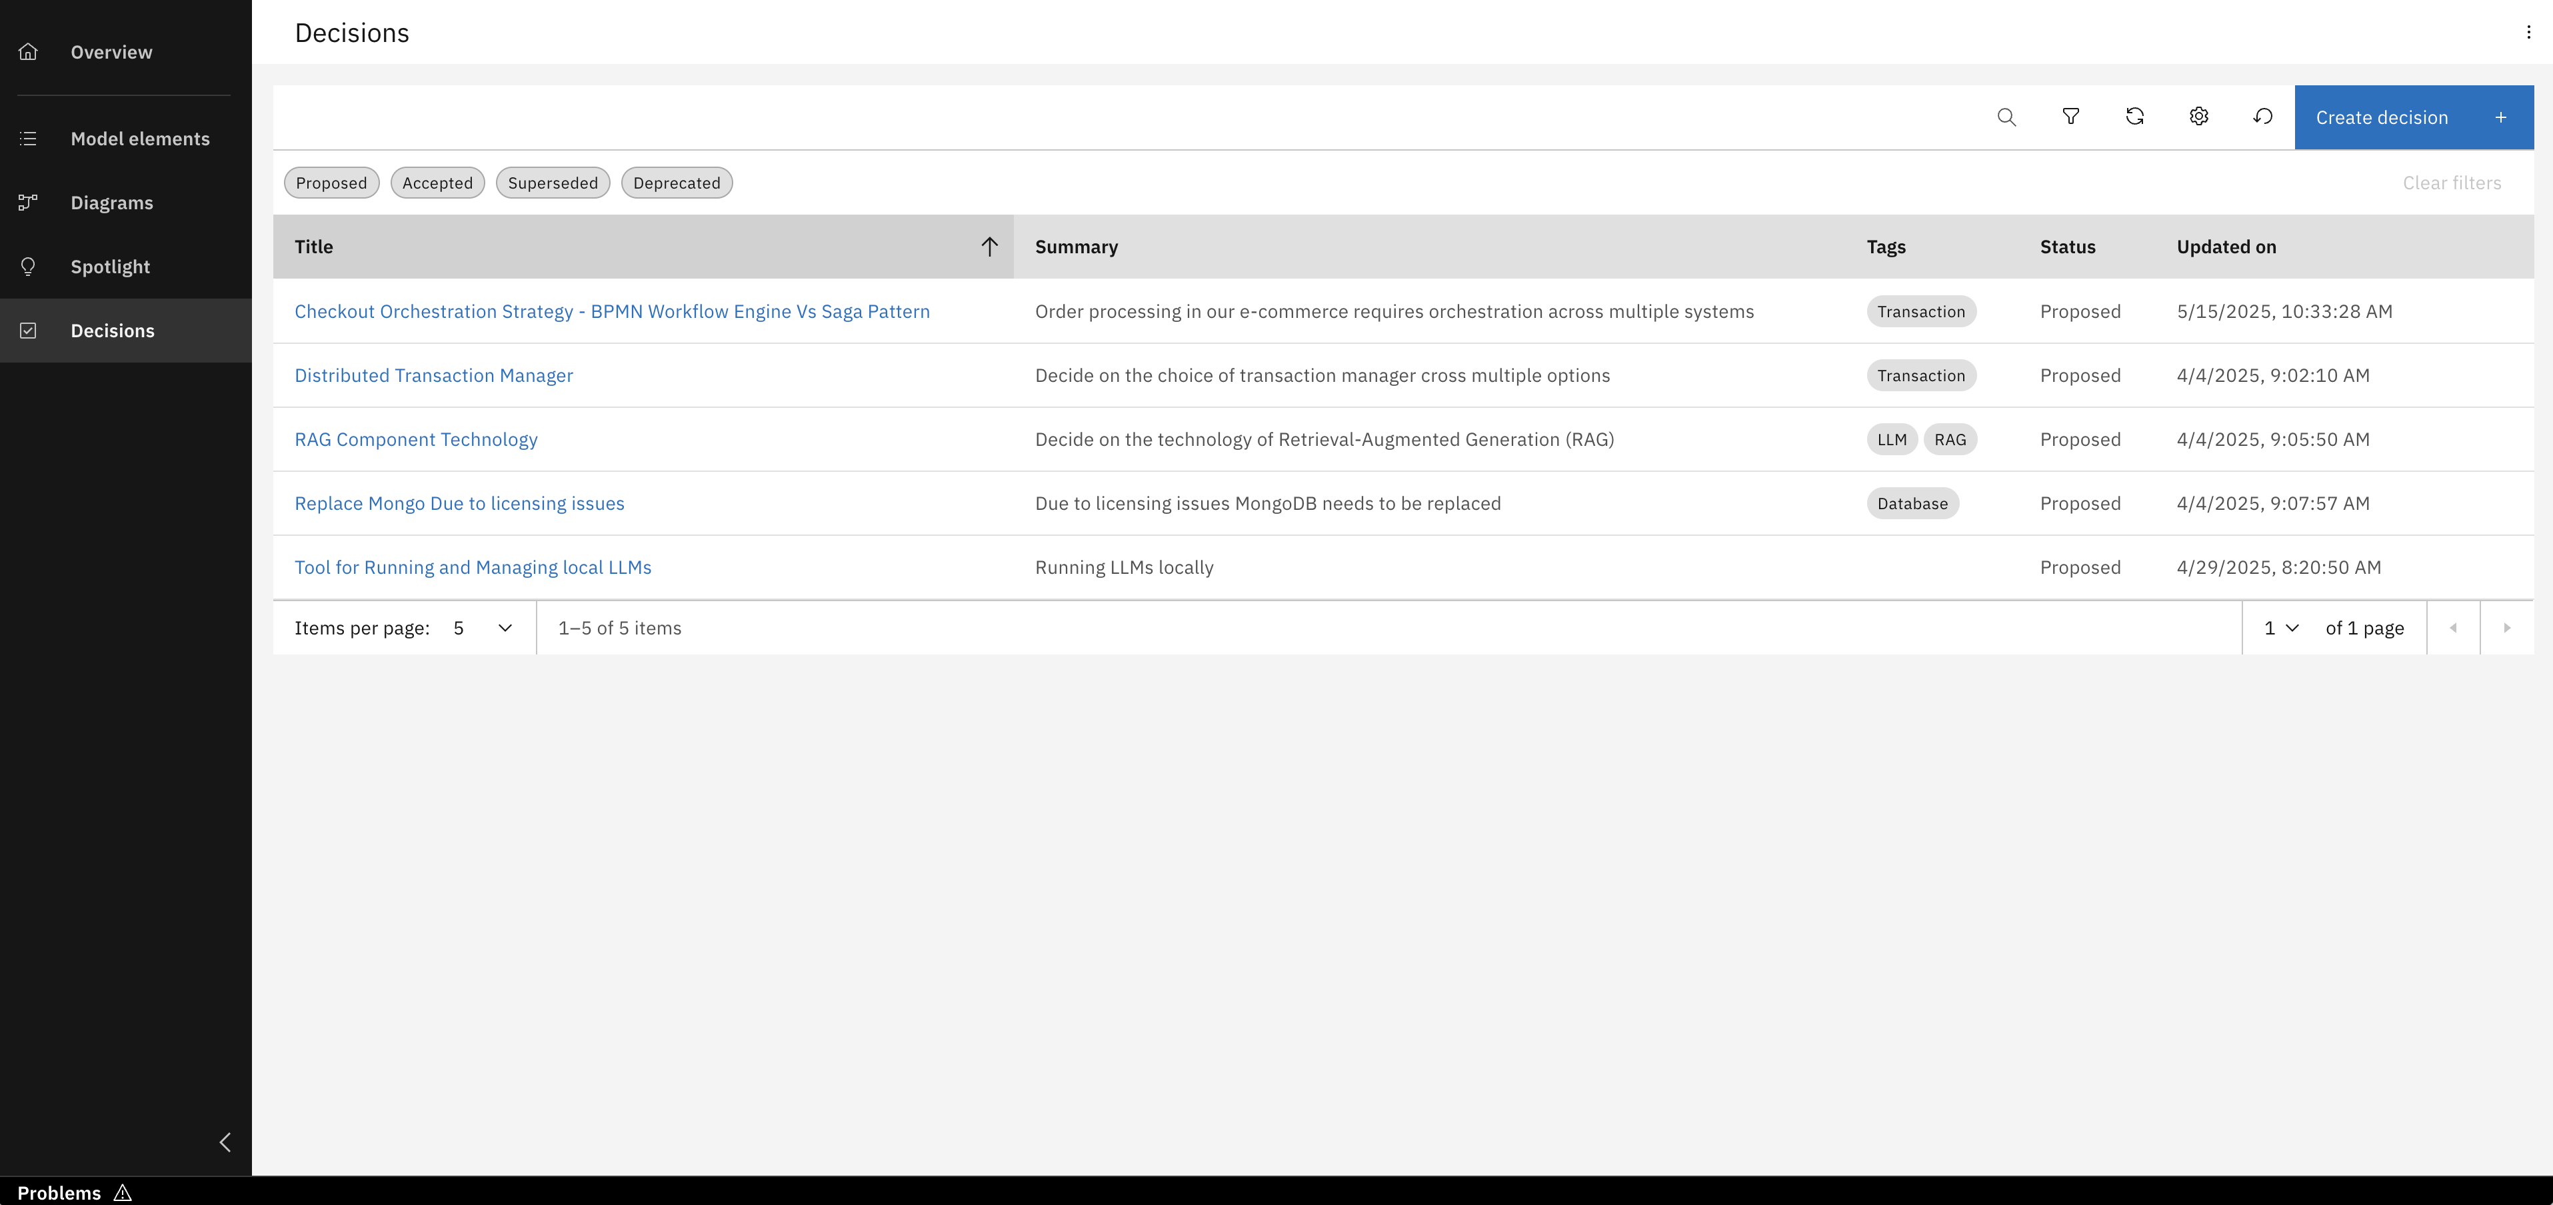Open the Items per page dropdown

(483, 628)
